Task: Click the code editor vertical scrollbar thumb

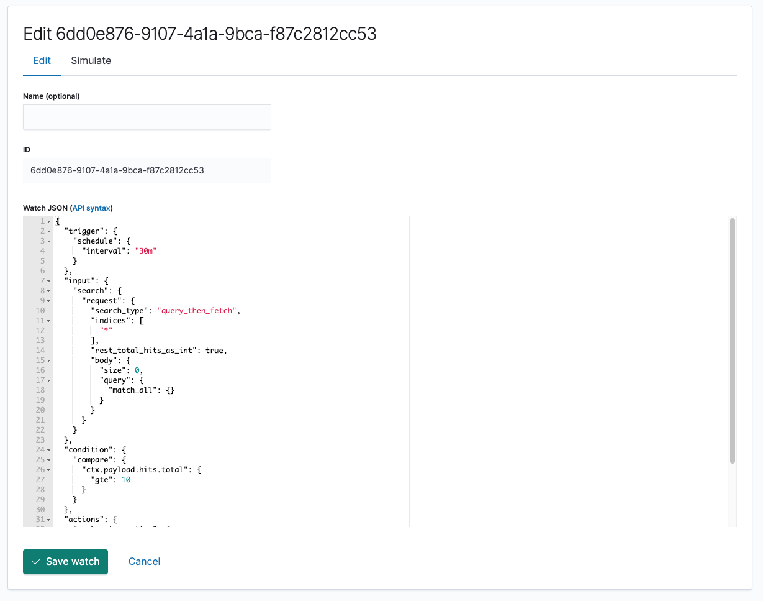Action: click(733, 341)
